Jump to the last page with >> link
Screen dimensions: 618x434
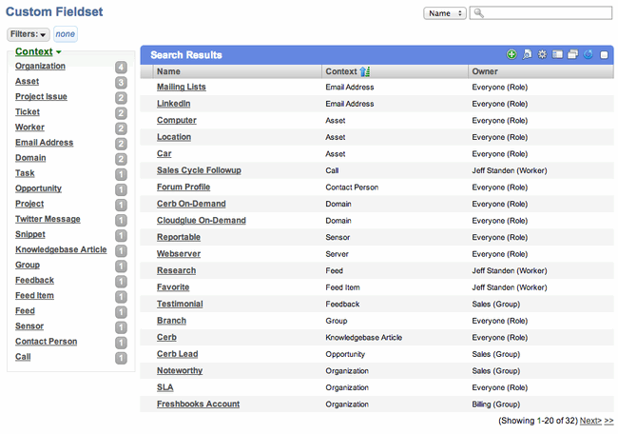(608, 421)
